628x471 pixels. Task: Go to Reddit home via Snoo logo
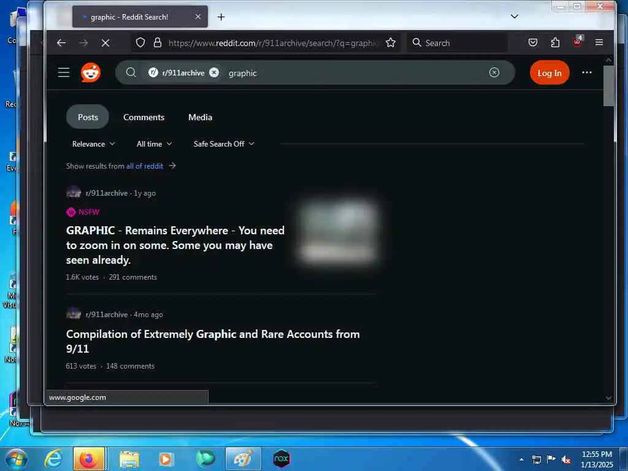coord(91,72)
